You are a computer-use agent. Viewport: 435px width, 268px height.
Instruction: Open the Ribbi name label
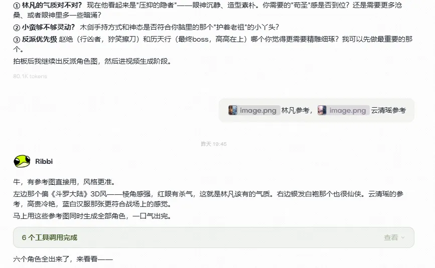pyautogui.click(x=44, y=161)
